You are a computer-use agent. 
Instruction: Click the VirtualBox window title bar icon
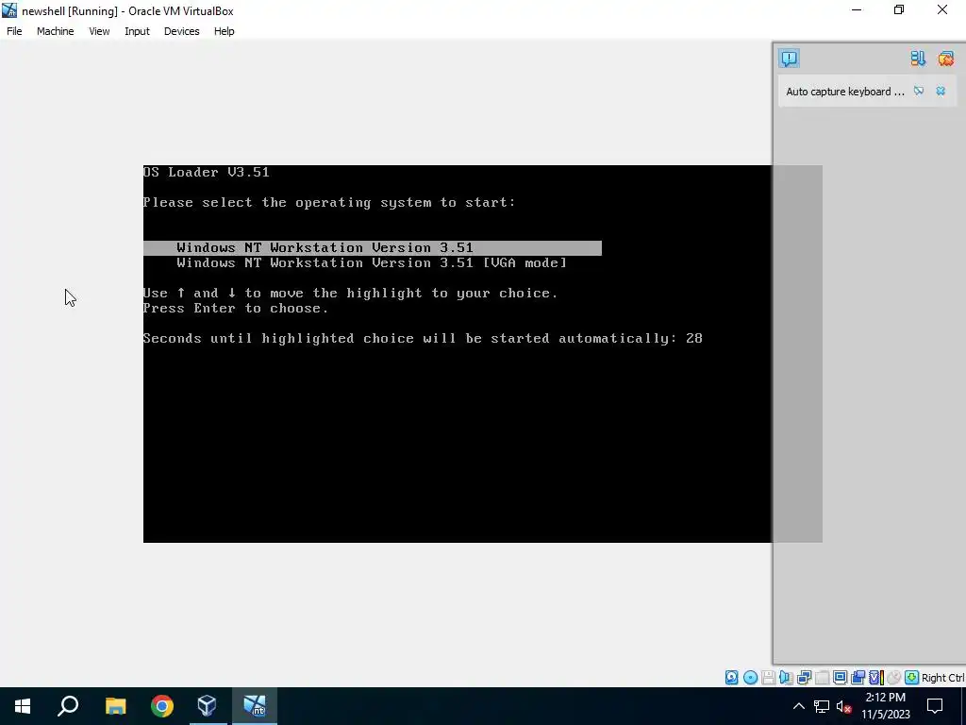pyautogui.click(x=9, y=9)
